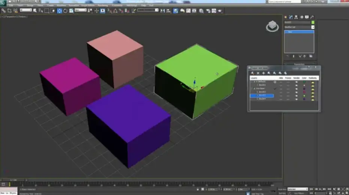Switch to the Hierarchy command panel tab

[296, 17]
